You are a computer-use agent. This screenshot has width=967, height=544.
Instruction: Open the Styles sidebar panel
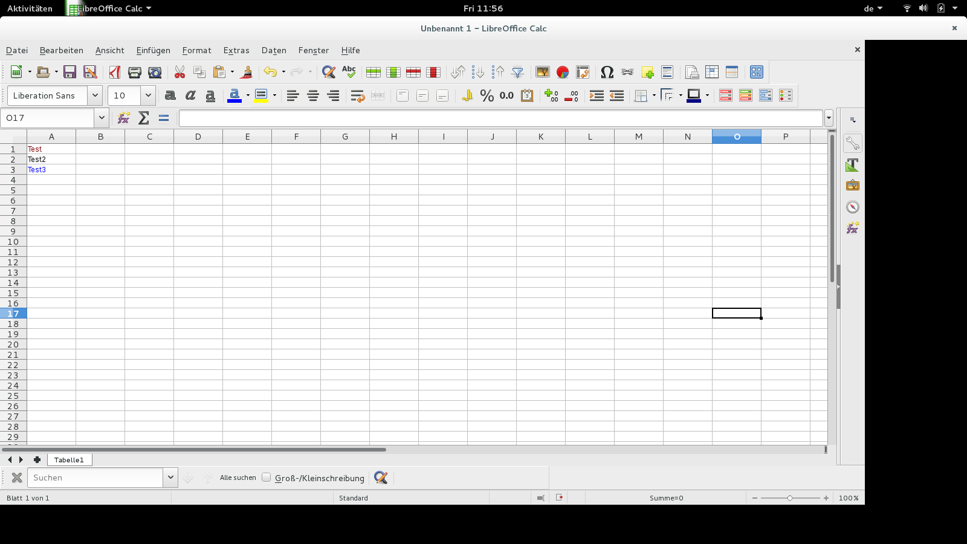853,164
